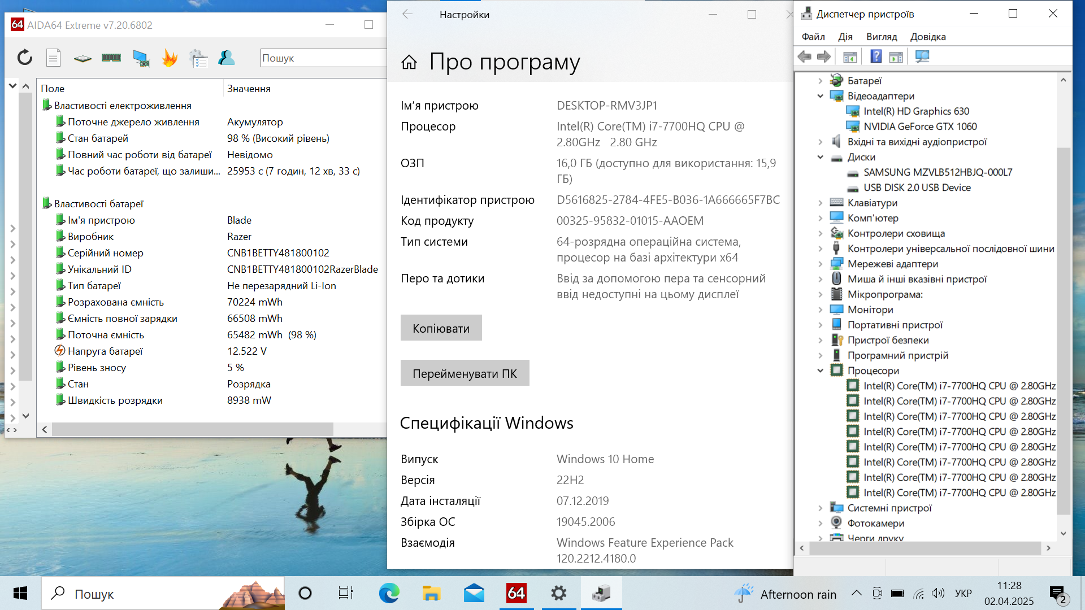Click the AIDA64 user account icon
Screen dimensions: 1085x610
click(227, 58)
